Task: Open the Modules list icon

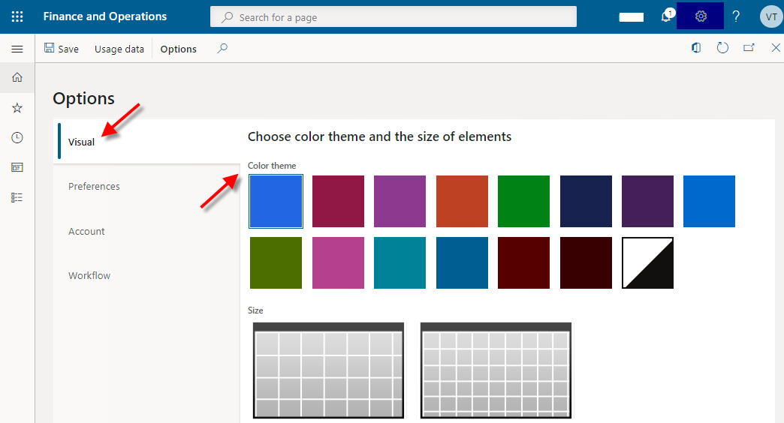Action: coord(17,197)
